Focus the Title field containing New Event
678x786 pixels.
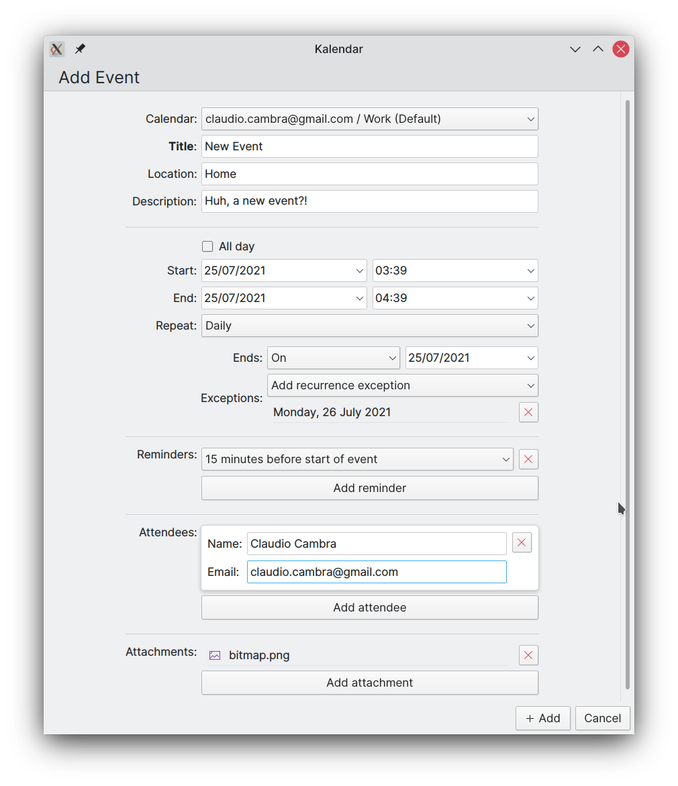370,146
